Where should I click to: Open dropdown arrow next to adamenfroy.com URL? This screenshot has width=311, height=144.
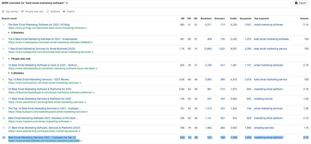click(79, 131)
